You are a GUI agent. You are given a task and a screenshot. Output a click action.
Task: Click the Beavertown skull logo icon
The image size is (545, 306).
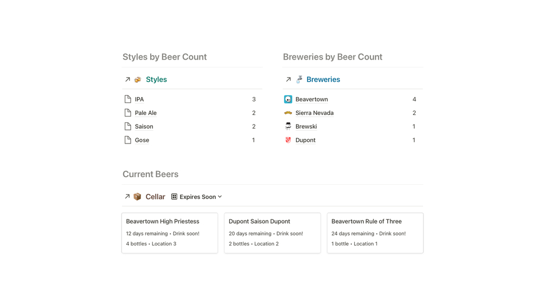pyautogui.click(x=288, y=100)
